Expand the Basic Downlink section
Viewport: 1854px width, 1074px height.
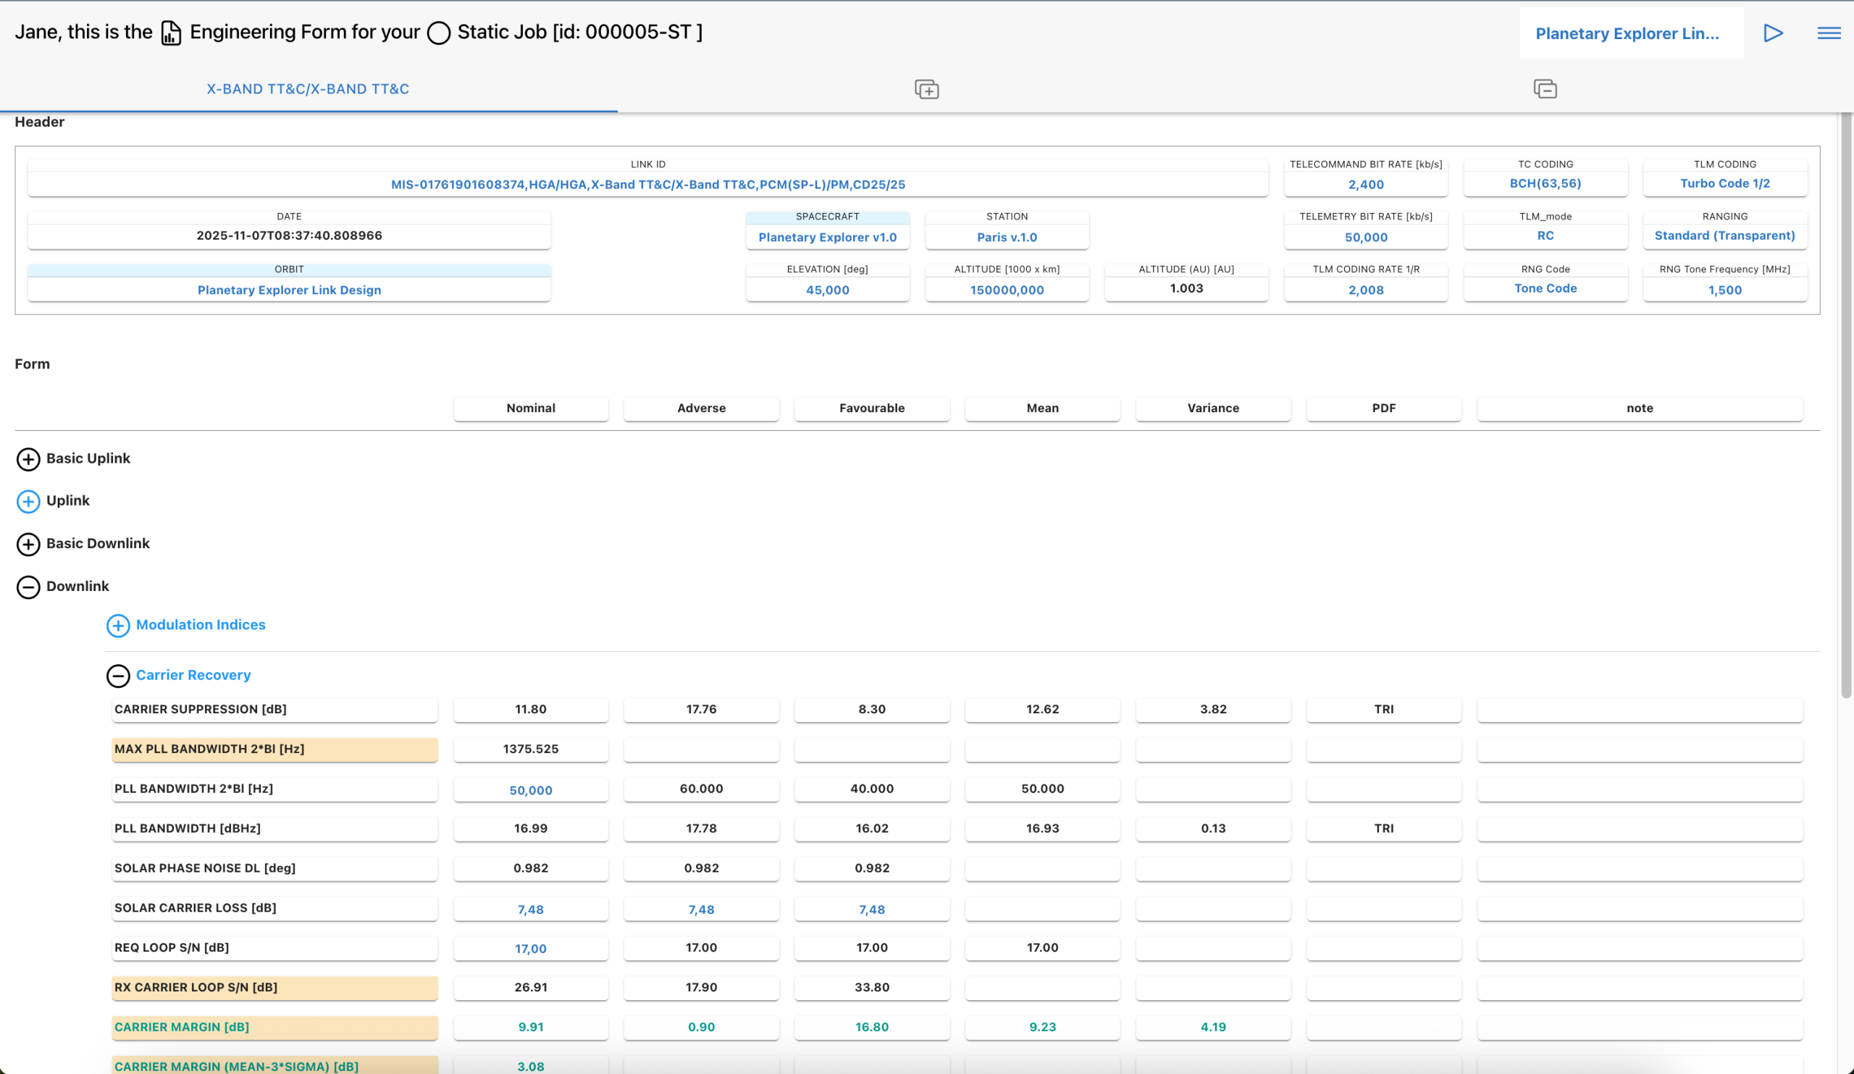pyautogui.click(x=28, y=545)
